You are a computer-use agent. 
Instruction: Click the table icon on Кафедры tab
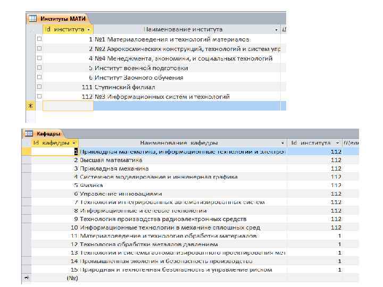tap(29, 133)
